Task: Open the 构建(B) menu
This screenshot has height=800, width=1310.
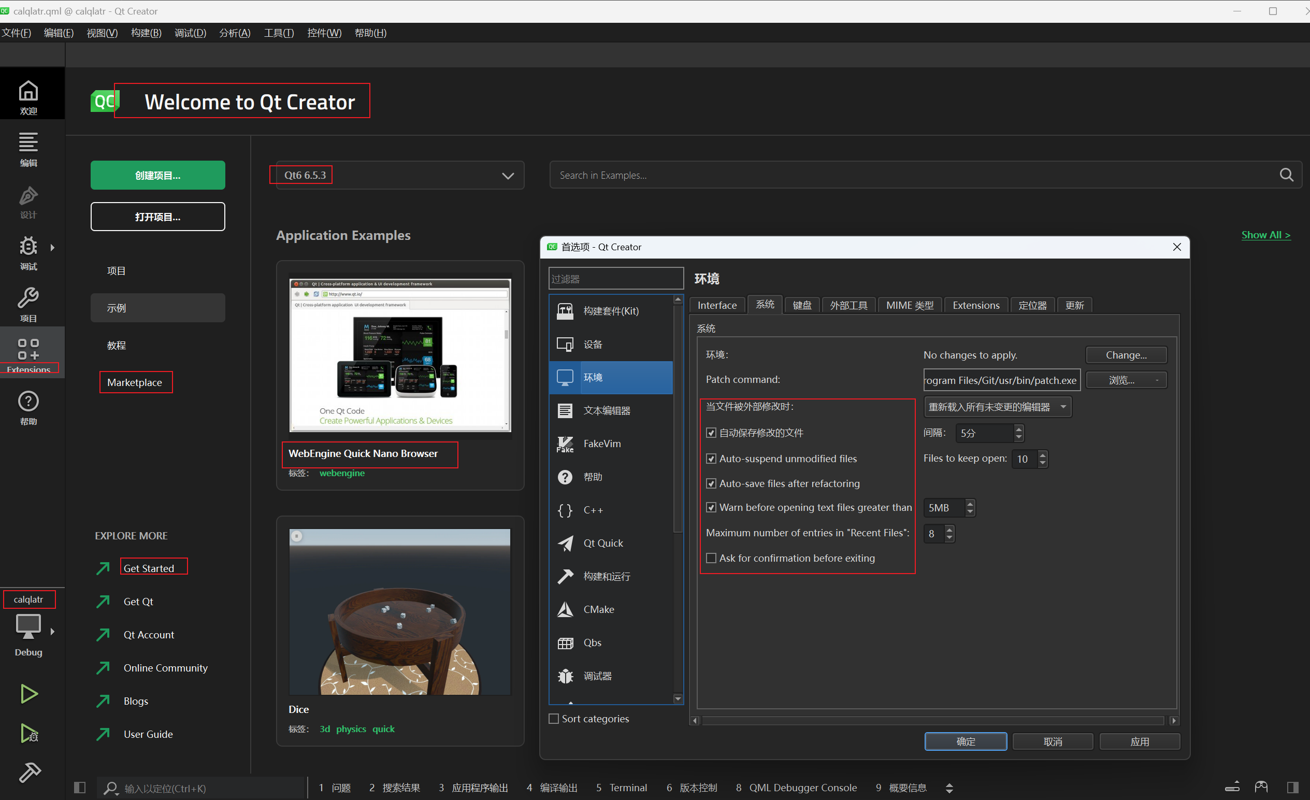Action: click(x=146, y=33)
